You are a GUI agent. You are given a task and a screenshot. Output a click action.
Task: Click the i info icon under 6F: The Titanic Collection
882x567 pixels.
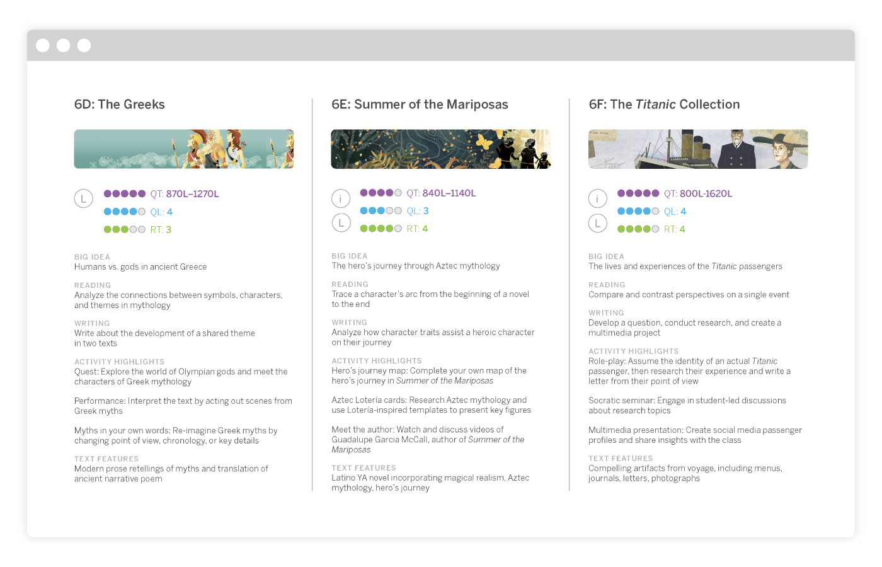click(598, 198)
